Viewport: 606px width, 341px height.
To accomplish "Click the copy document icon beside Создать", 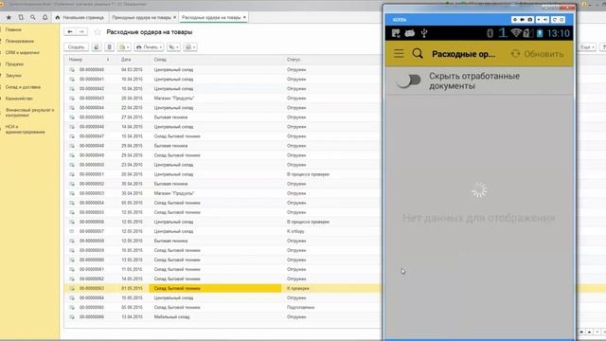I will pyautogui.click(x=97, y=47).
